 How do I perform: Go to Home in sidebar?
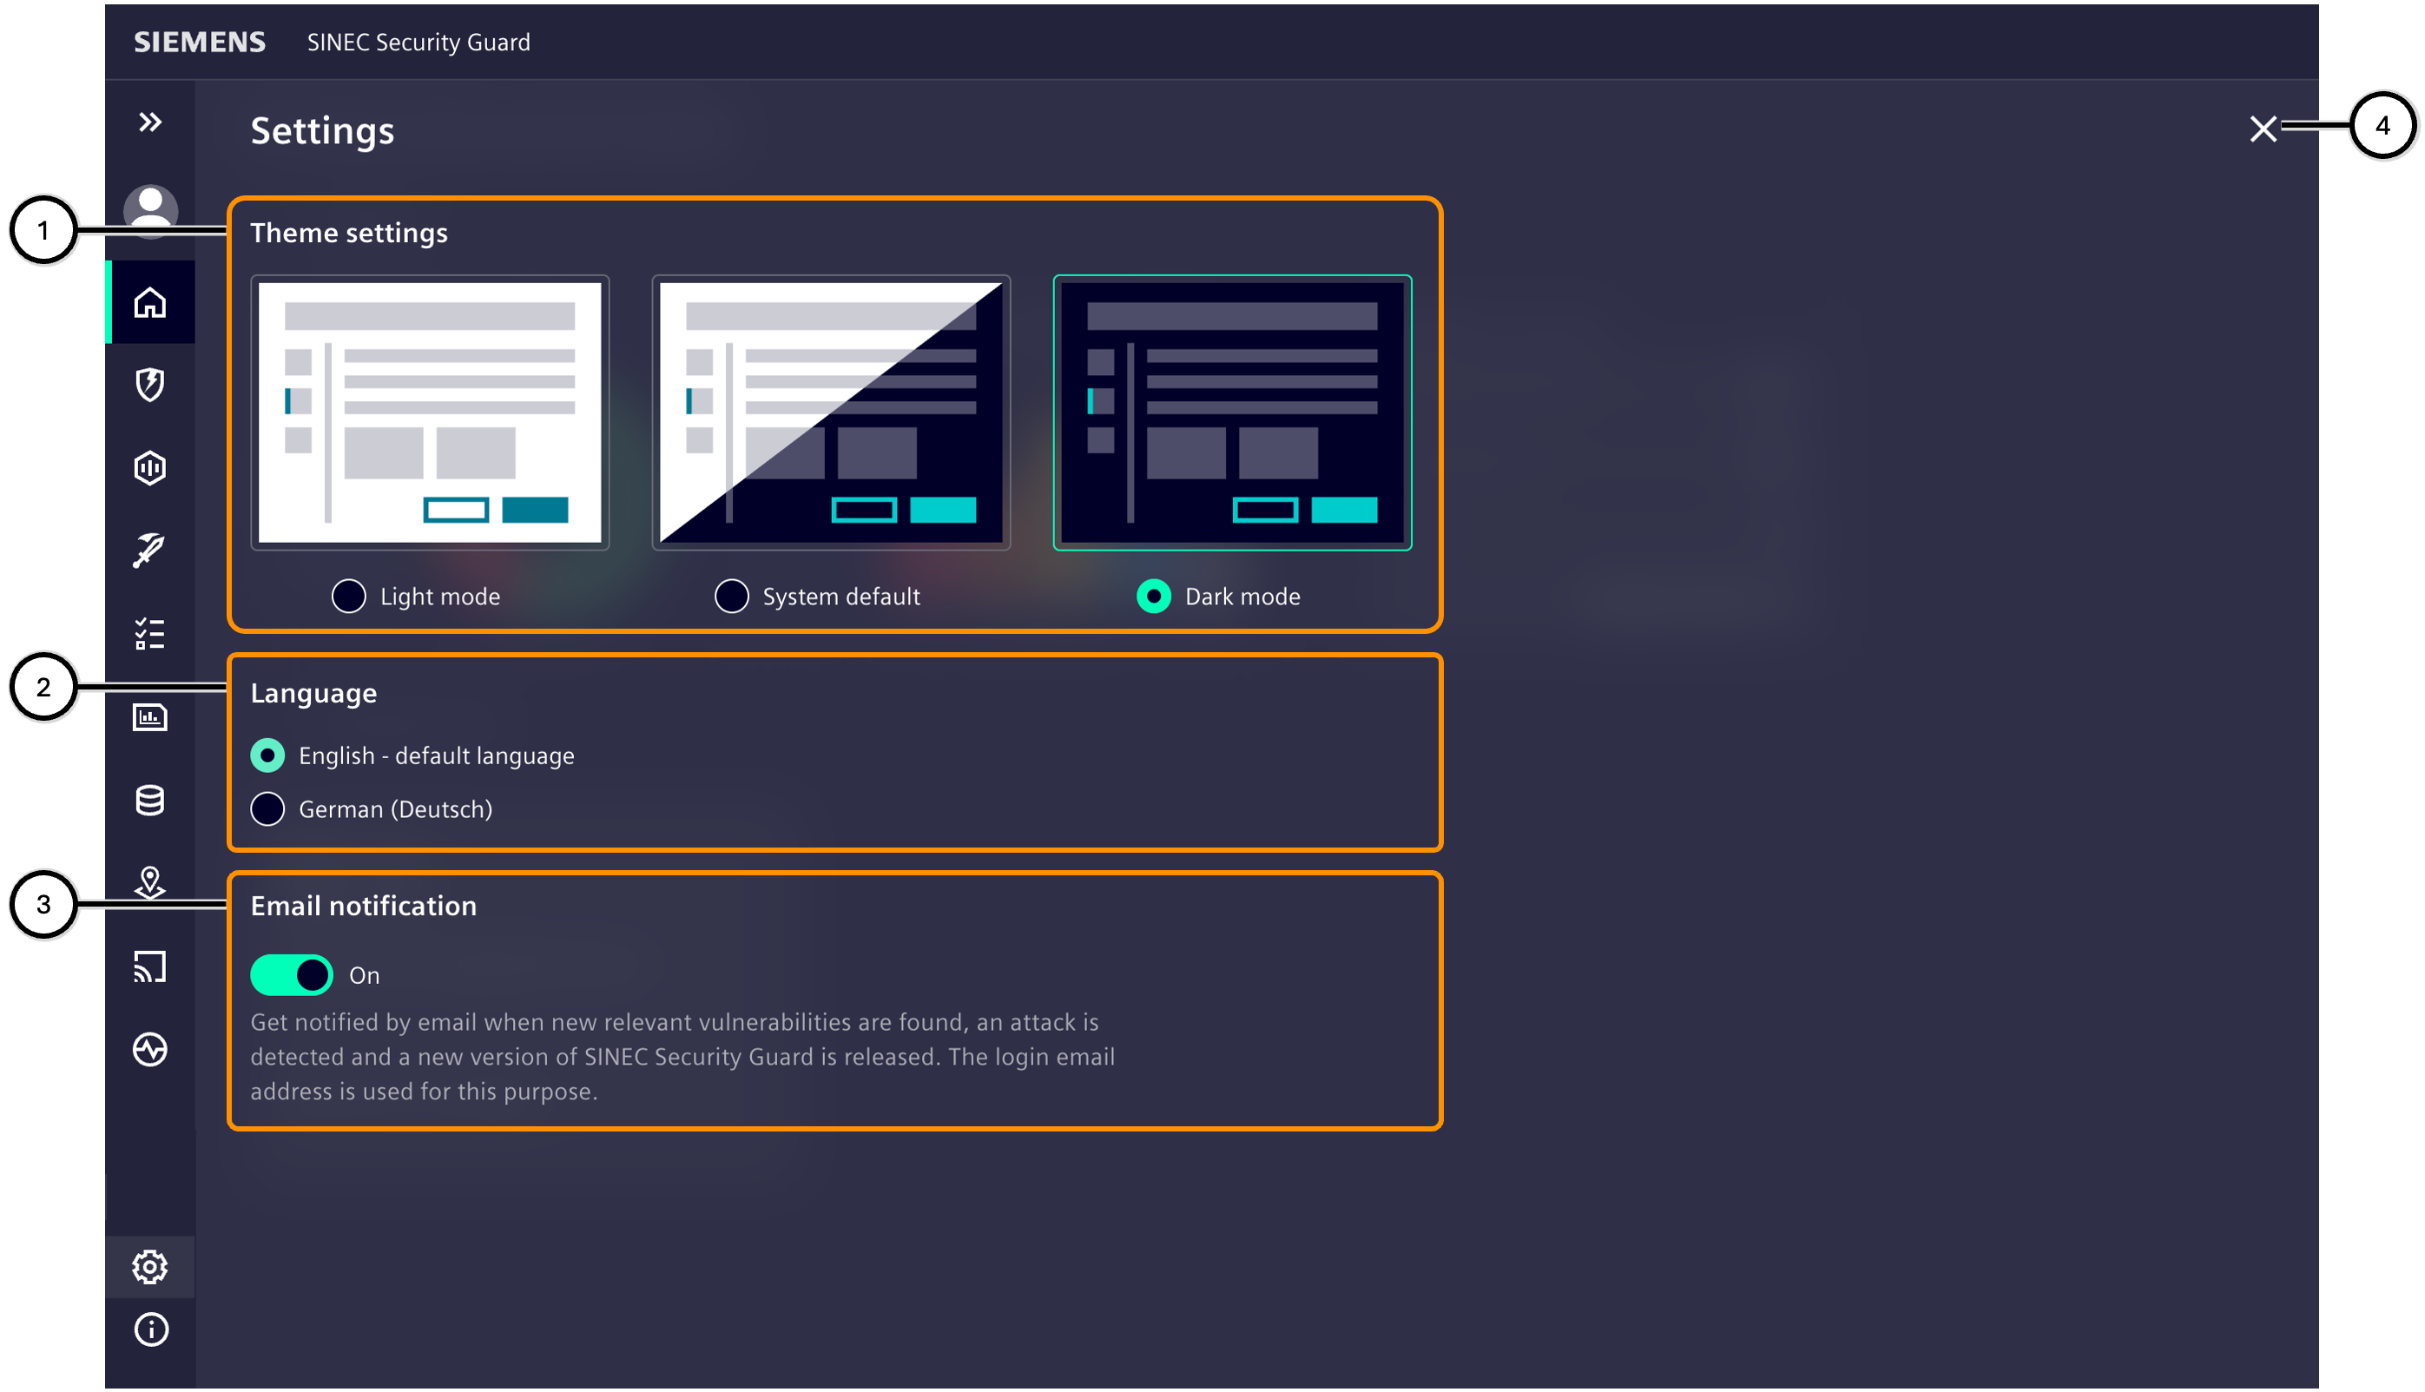click(150, 302)
